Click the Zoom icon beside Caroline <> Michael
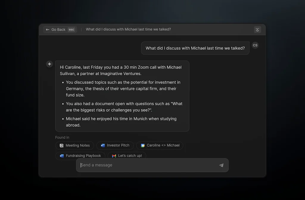305x200 pixels. (x=143, y=145)
